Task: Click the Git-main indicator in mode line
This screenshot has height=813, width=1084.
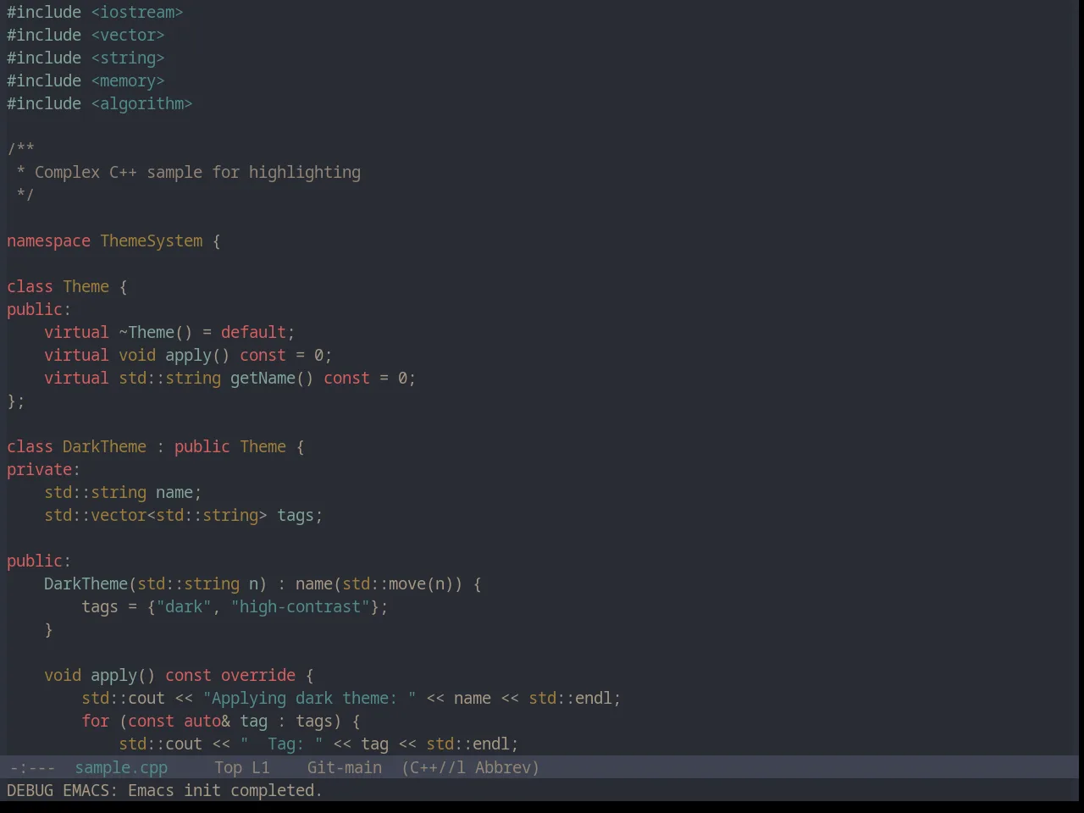Action: pyautogui.click(x=344, y=767)
